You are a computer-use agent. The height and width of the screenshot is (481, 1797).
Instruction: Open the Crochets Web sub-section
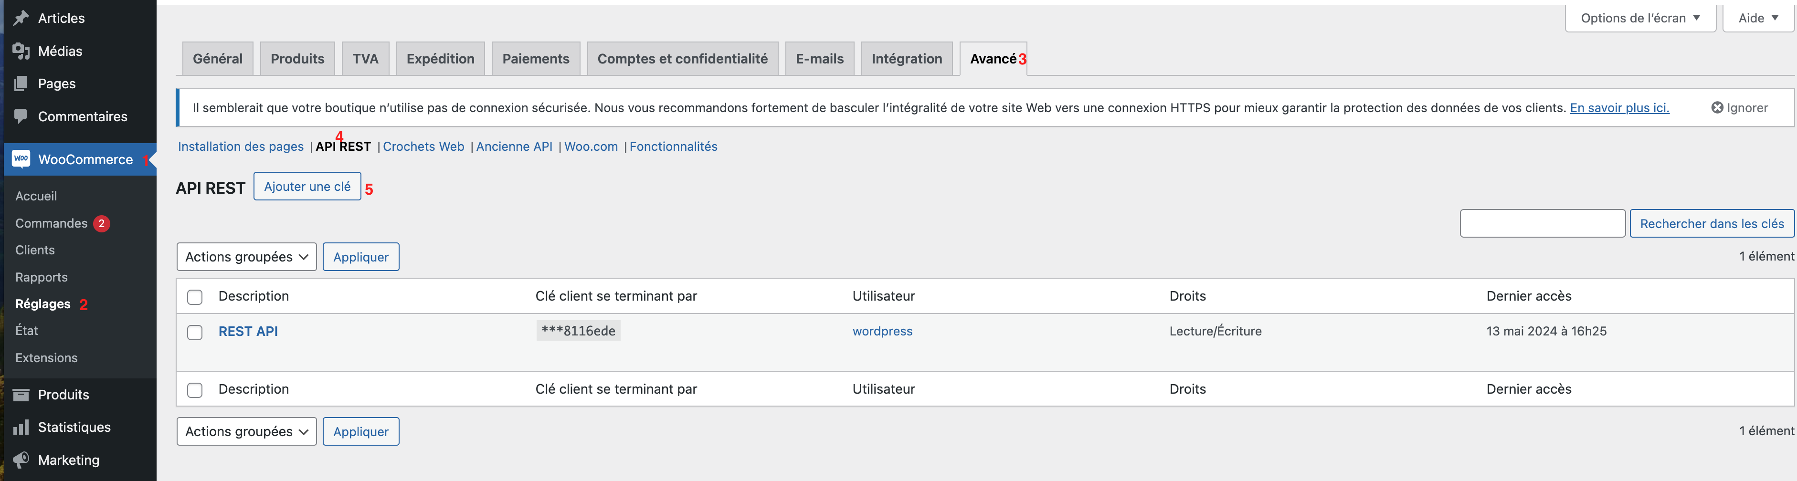pos(423,146)
